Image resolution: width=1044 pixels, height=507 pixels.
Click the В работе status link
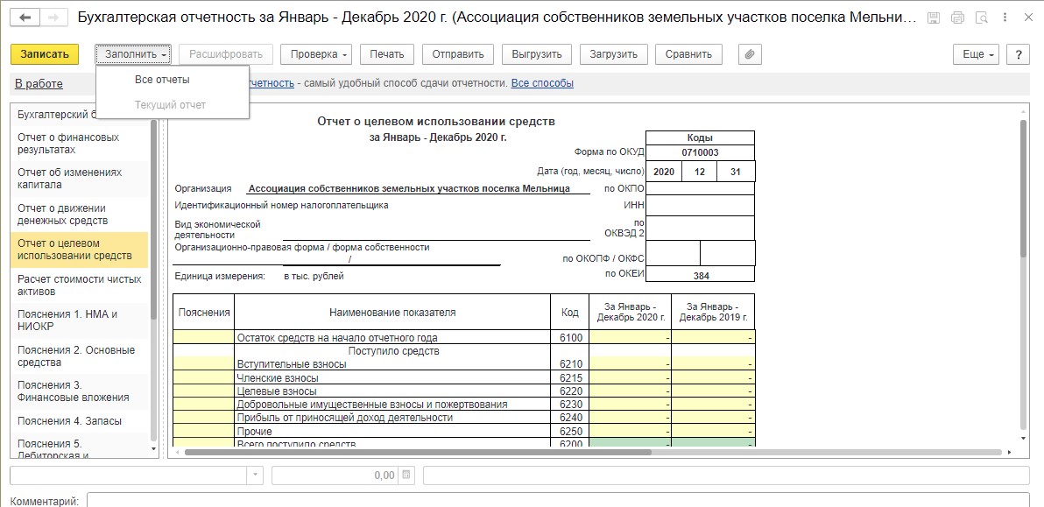(x=39, y=84)
